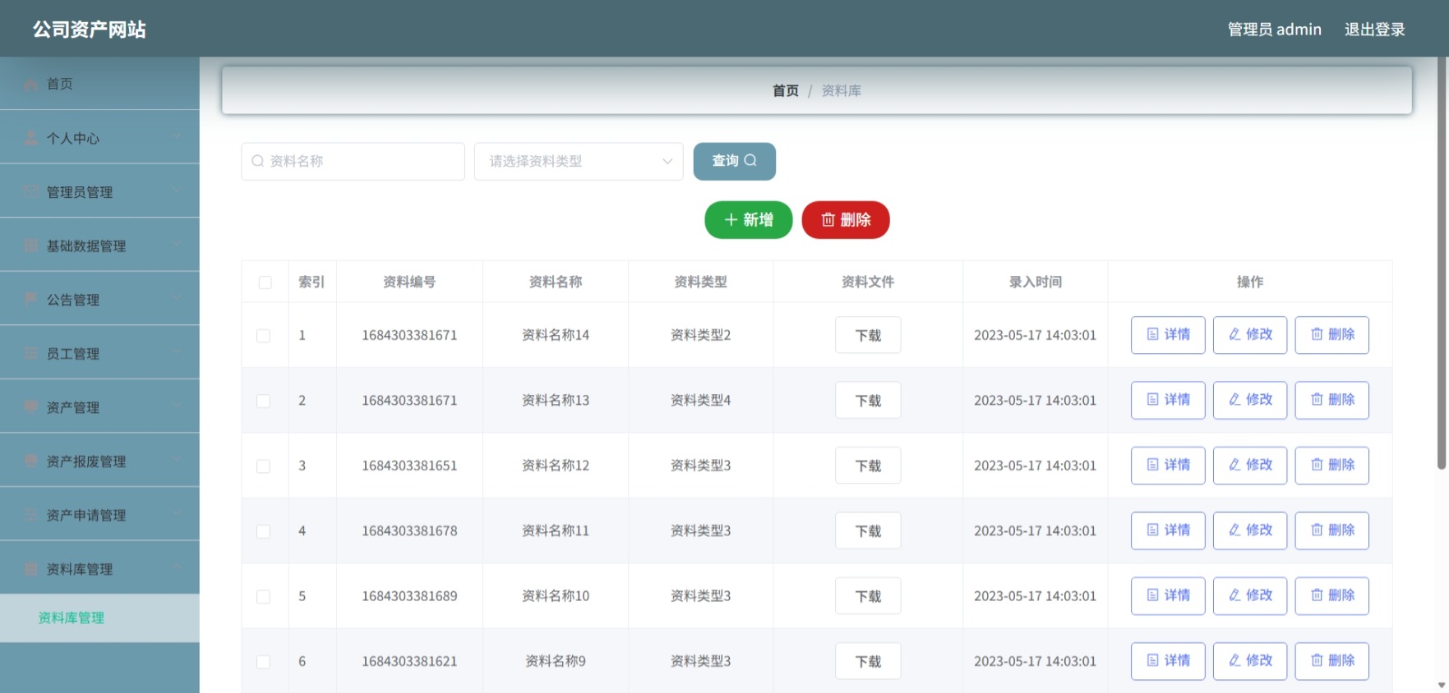The width and height of the screenshot is (1449, 693).
Task: Go to 首页 in the breadcrumb
Action: pyautogui.click(x=785, y=90)
